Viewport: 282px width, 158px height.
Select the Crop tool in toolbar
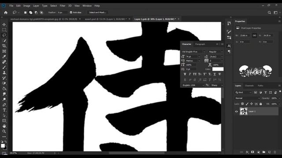coord(4,46)
